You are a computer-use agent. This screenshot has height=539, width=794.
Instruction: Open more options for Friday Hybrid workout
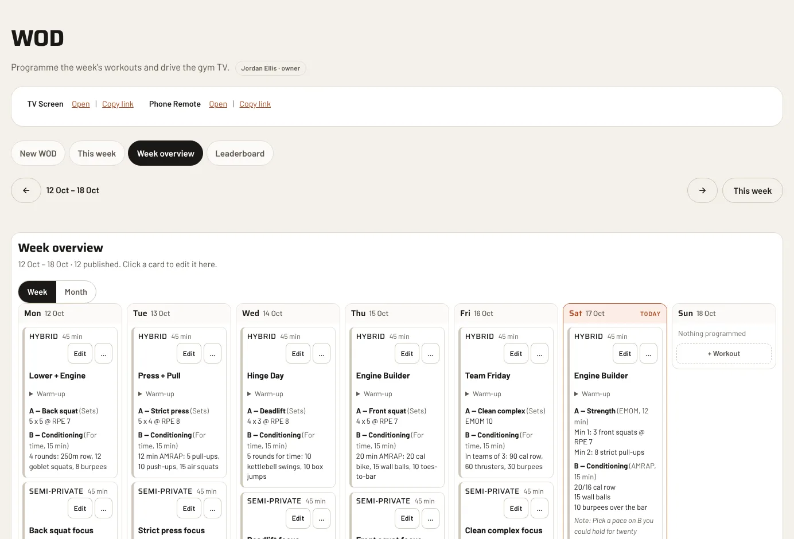(539, 354)
